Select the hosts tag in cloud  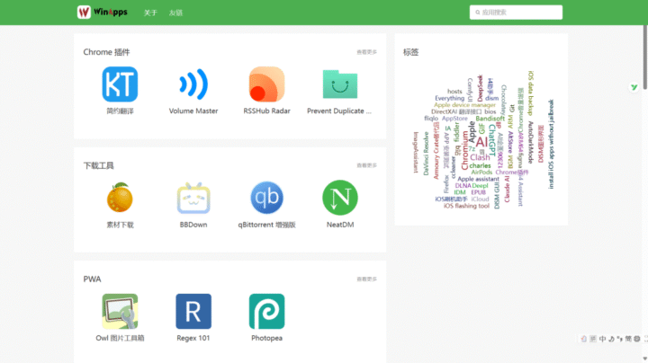pyautogui.click(x=454, y=92)
